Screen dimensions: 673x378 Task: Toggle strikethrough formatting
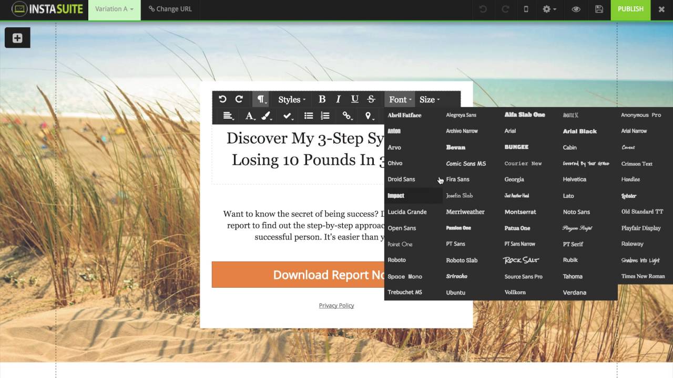(371, 99)
